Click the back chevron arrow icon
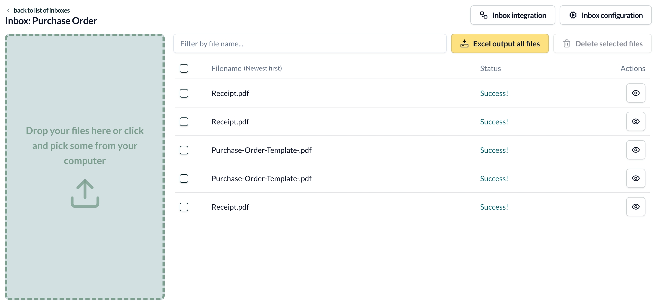The width and height of the screenshot is (657, 304). point(8,10)
